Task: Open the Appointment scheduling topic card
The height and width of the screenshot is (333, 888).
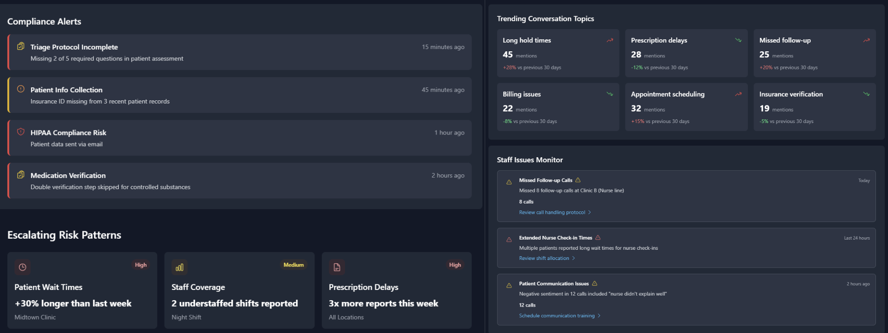Action: (686, 107)
